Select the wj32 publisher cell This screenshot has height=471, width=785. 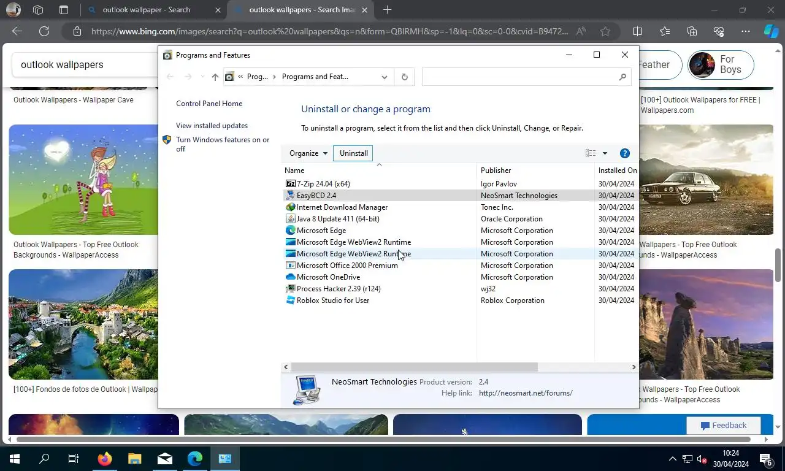[x=488, y=288]
